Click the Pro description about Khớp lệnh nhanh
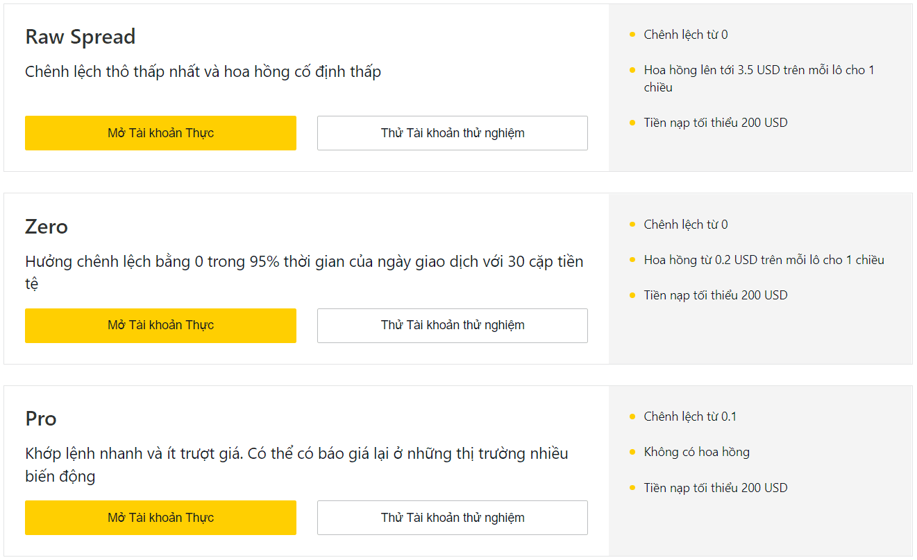This screenshot has width=917, height=560. click(x=297, y=465)
